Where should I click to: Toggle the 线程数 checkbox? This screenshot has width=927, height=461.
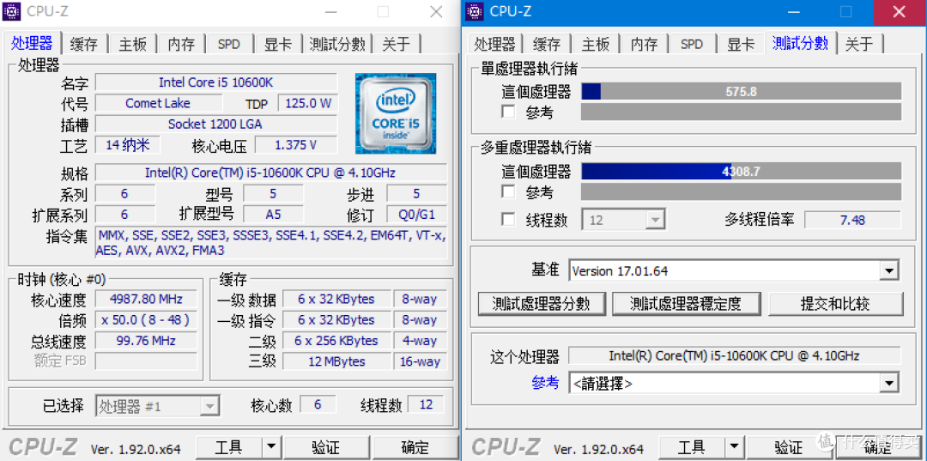[x=508, y=220]
